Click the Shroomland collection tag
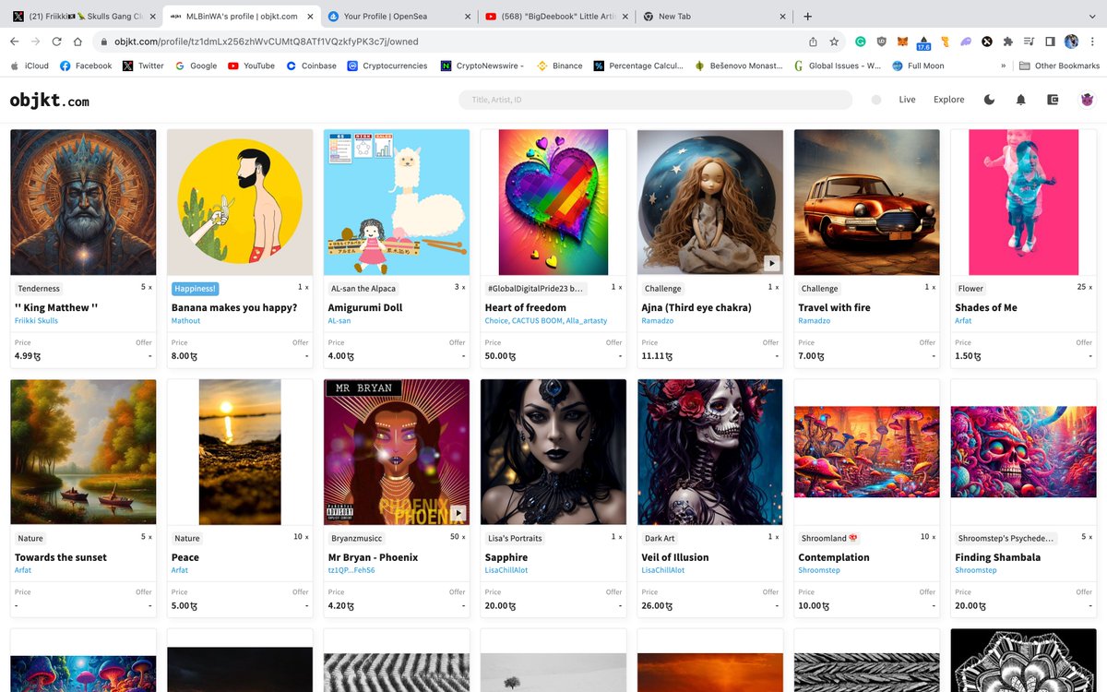Viewport: 1107px width, 692px height. 828,538
